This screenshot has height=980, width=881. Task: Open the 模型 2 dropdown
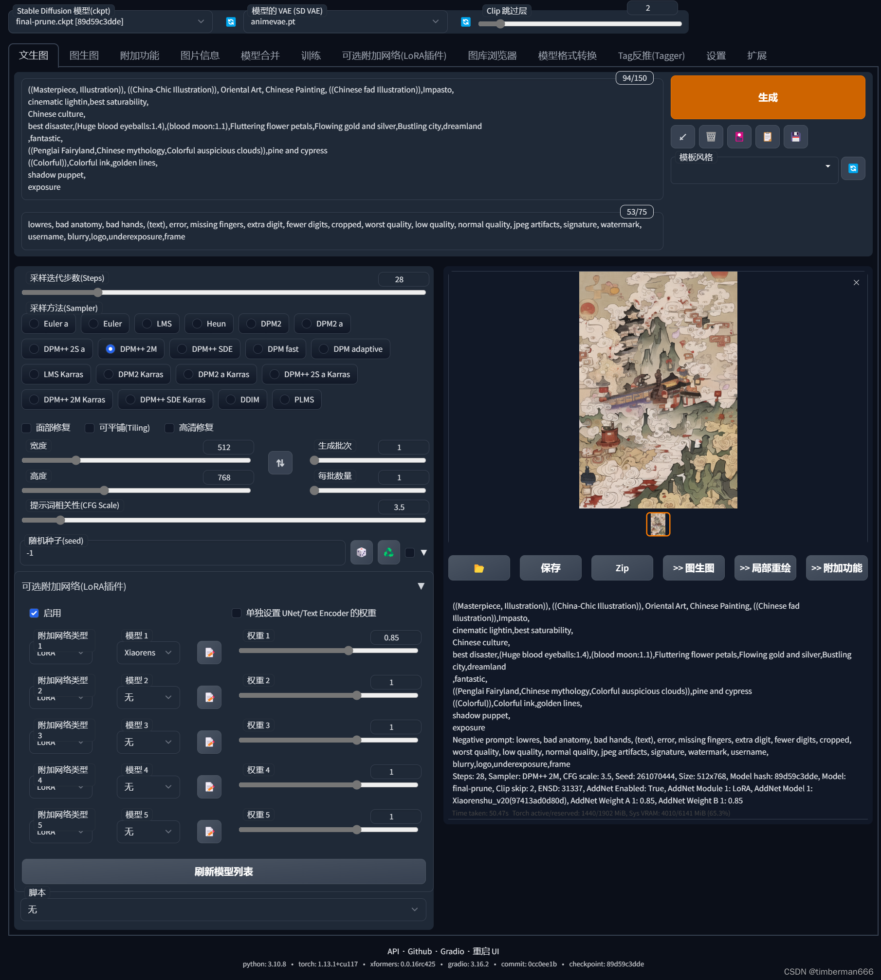(x=148, y=697)
